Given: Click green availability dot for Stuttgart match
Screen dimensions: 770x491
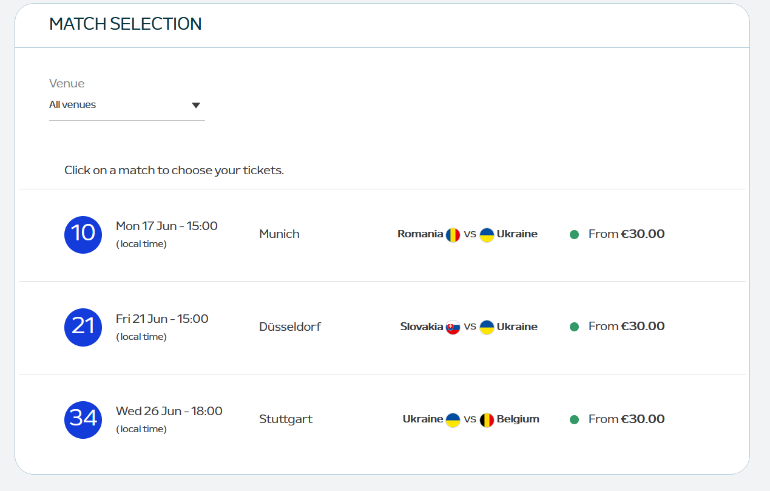Looking at the screenshot, I should (574, 419).
